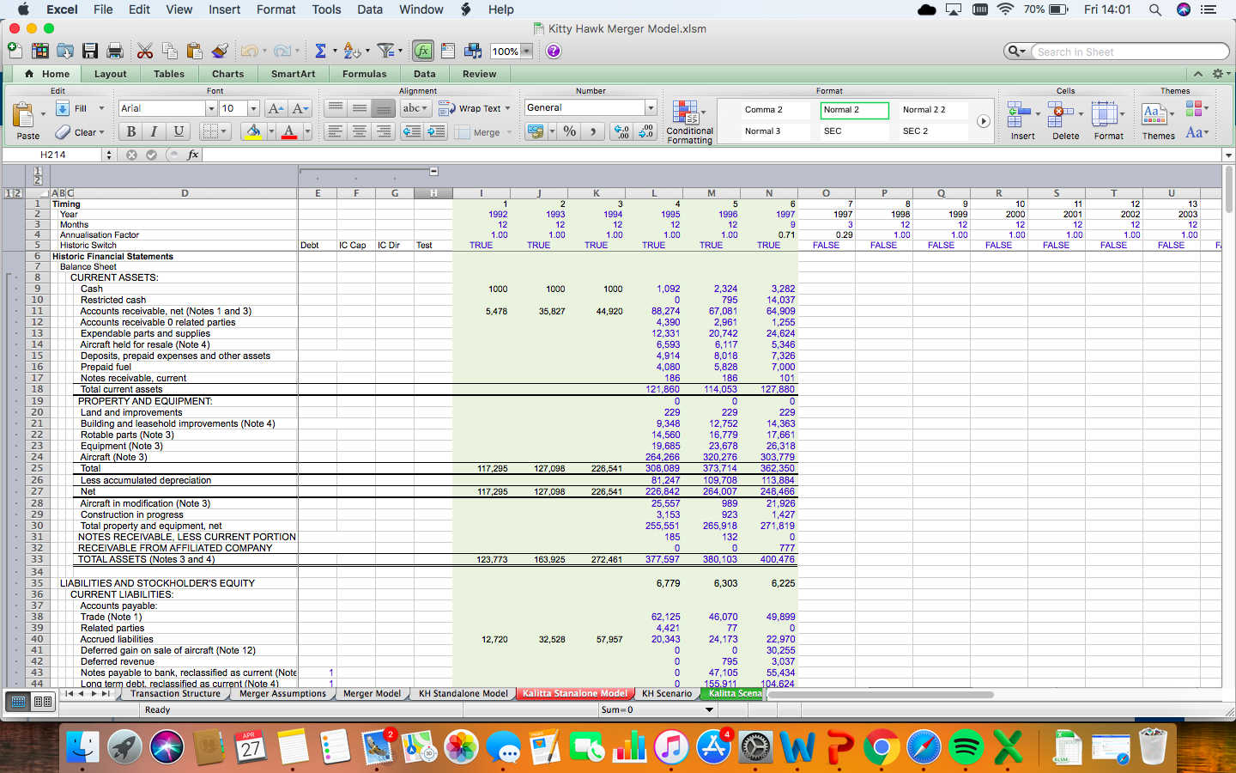Click the AutoSum sigma icon
This screenshot has height=773, width=1236.
point(320,52)
